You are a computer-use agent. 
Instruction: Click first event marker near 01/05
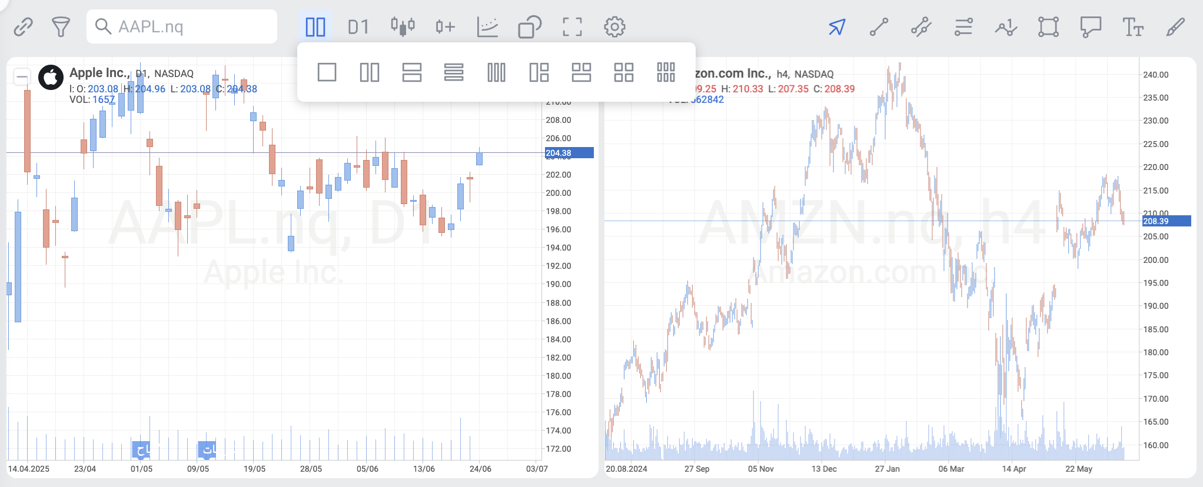tap(141, 451)
